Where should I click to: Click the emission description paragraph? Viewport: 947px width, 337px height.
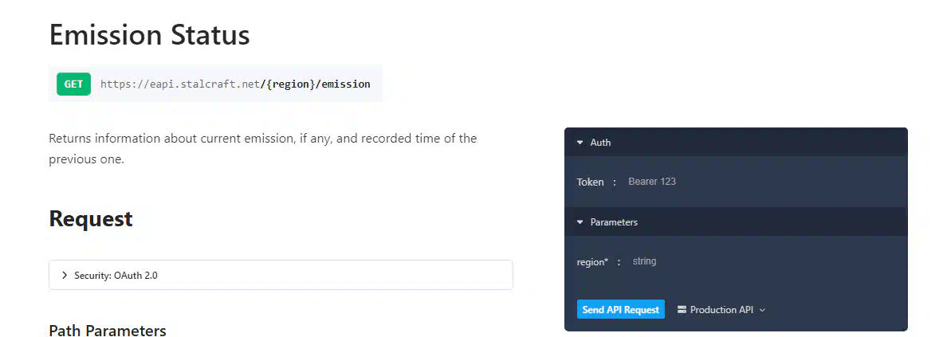coord(263,149)
